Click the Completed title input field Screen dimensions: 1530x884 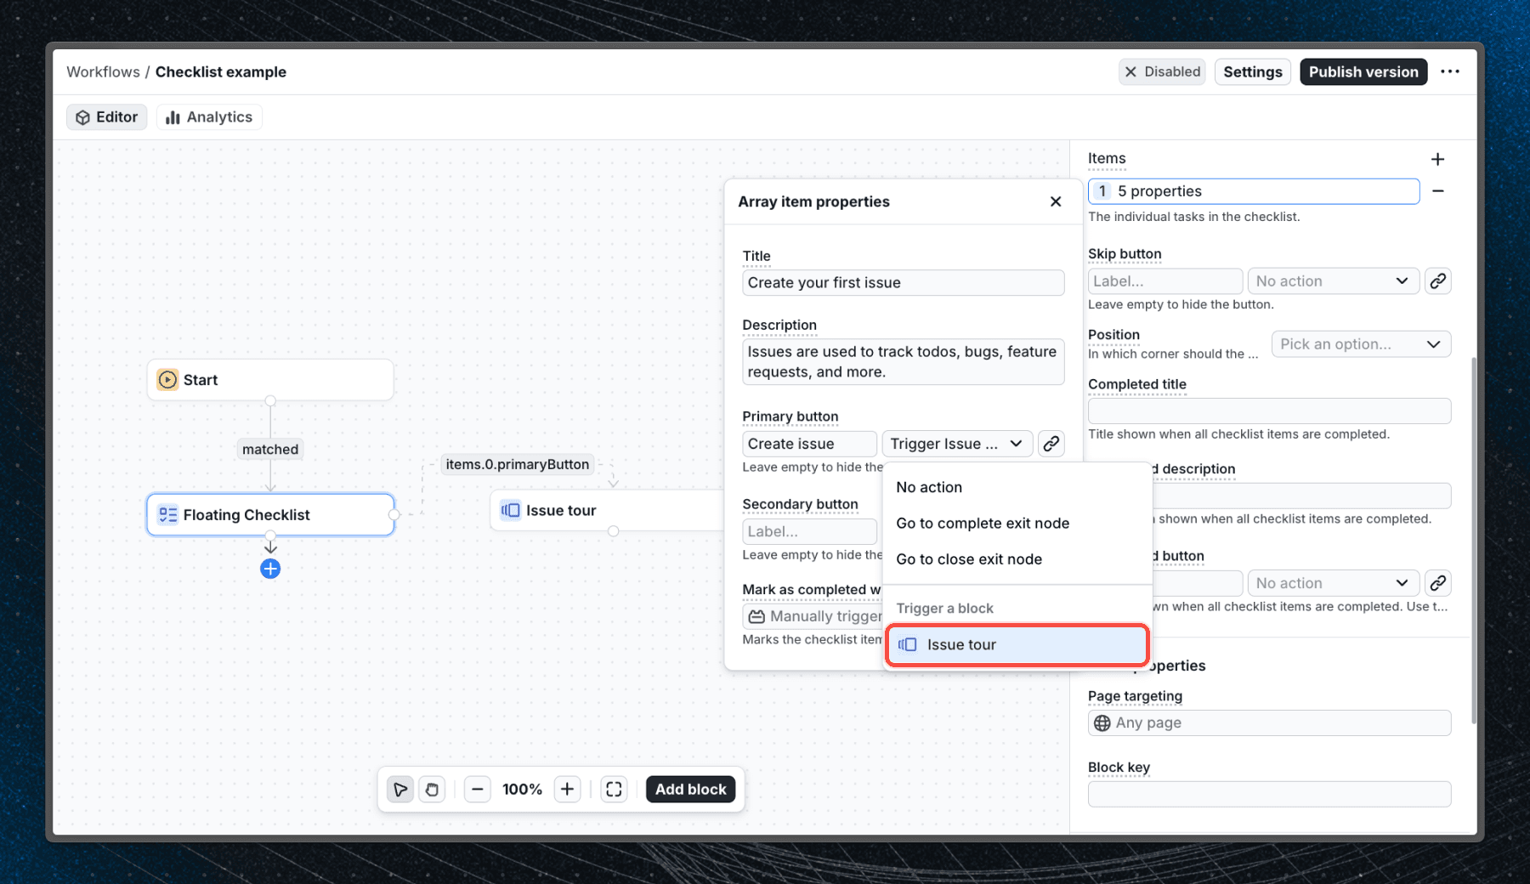[1268, 411]
